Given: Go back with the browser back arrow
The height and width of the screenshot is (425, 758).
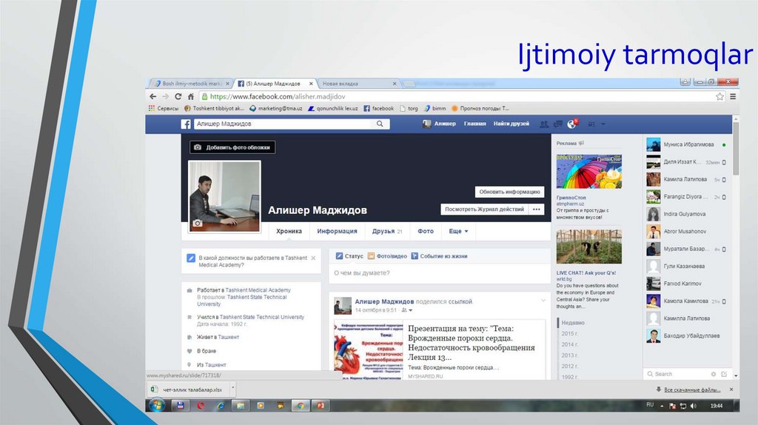Looking at the screenshot, I should (152, 97).
